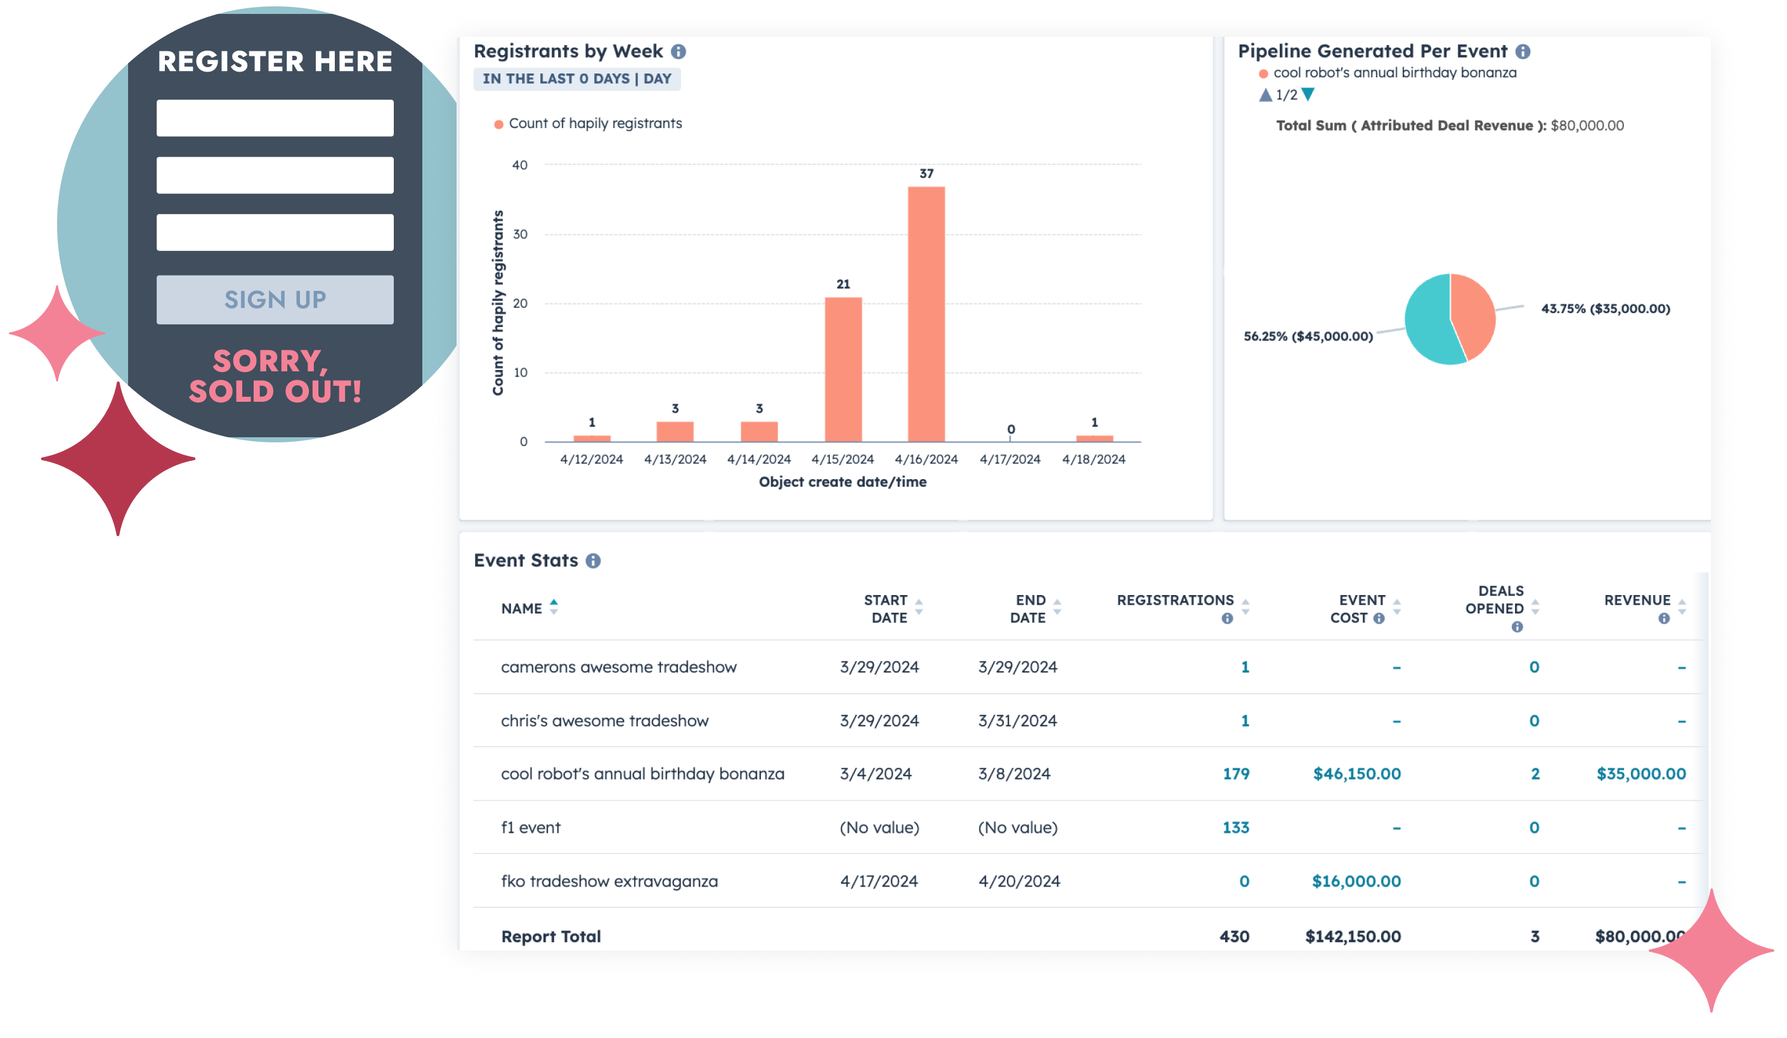Click the 56.25% ($45,000.00) pie label
1787x1038 pixels.
(1309, 336)
